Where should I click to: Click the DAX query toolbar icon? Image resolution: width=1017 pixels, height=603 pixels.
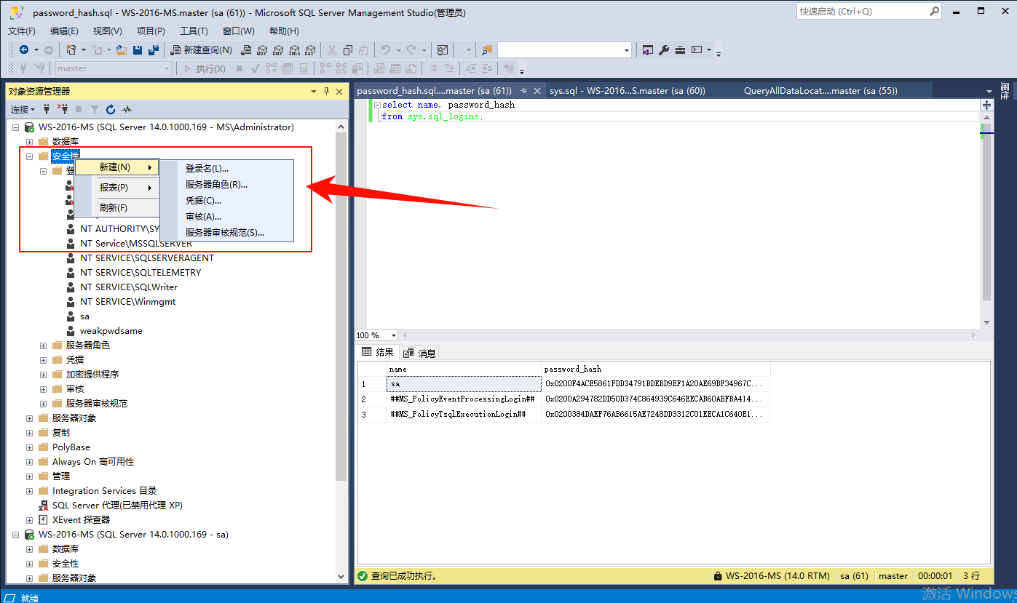309,50
